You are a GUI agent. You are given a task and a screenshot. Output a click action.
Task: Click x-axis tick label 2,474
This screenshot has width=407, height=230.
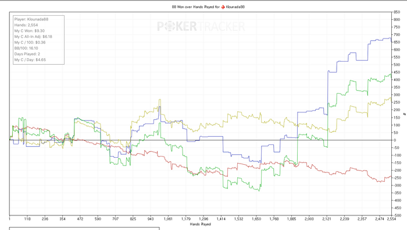pyautogui.click(x=380, y=219)
